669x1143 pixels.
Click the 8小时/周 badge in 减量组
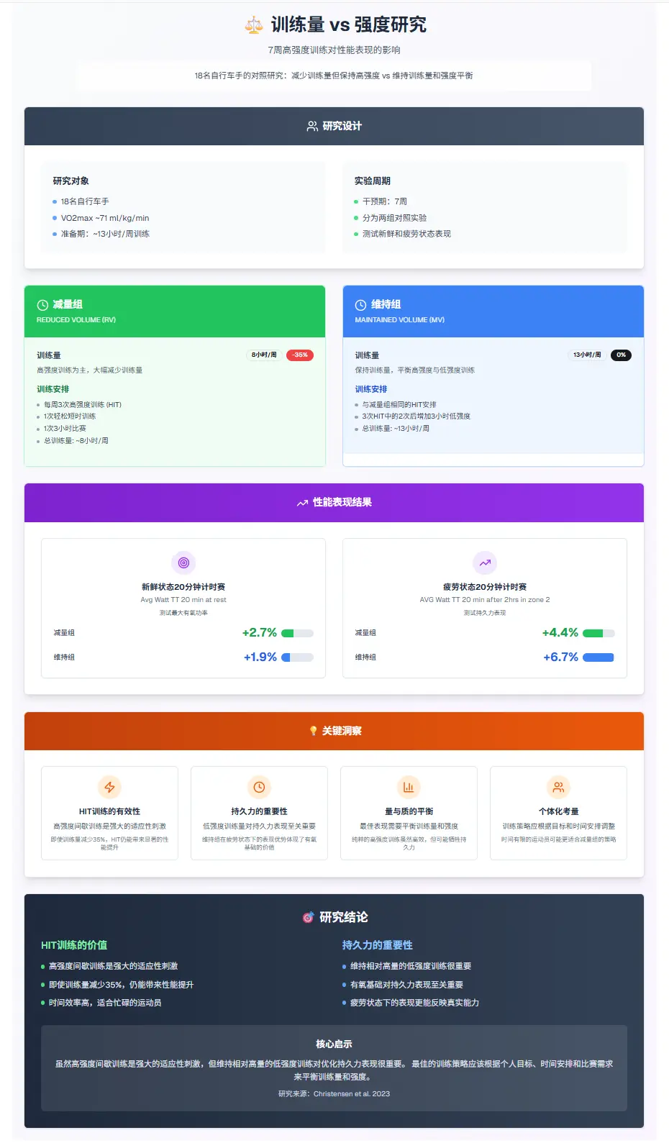coord(264,355)
